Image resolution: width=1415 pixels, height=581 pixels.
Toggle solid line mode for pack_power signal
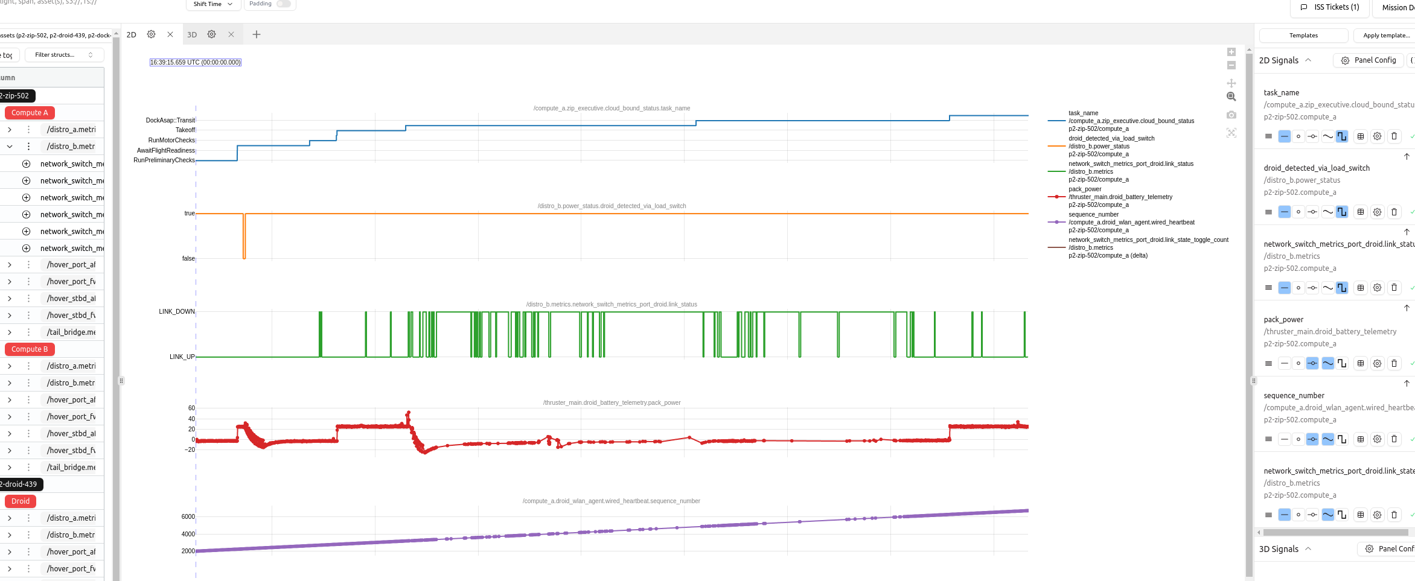pyautogui.click(x=1285, y=363)
